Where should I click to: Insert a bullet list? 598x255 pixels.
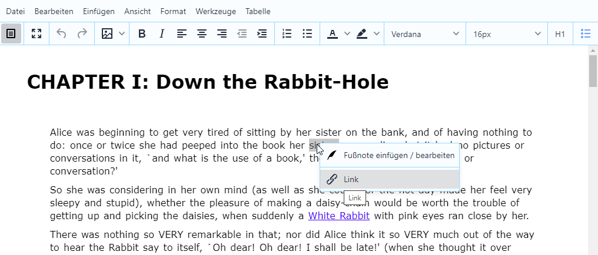pyautogui.click(x=307, y=34)
